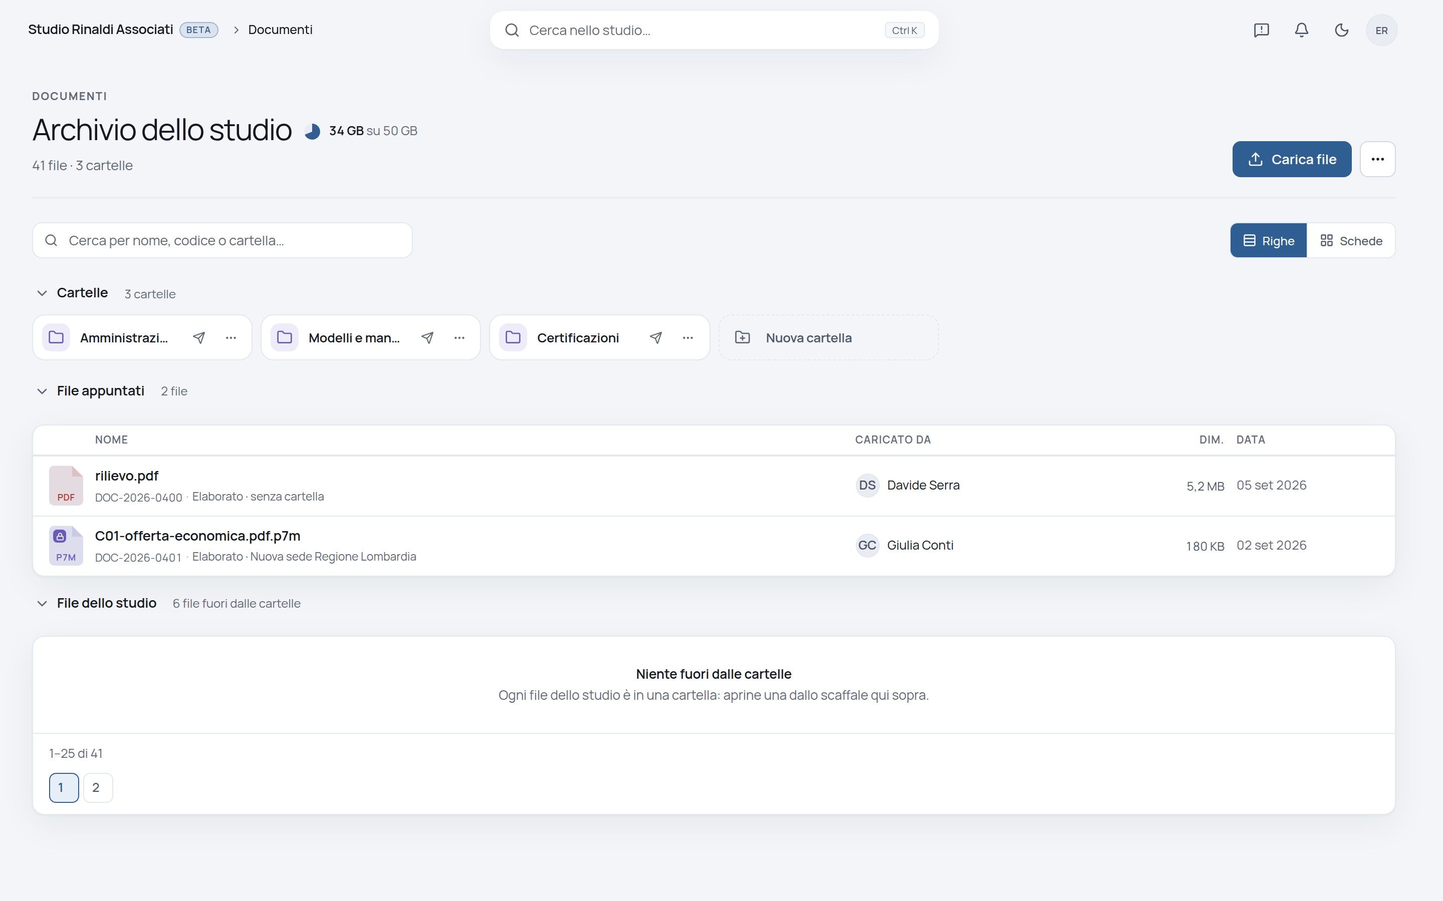The image size is (1443, 901).
Task: Sort by DATA column header
Action: 1251,440
